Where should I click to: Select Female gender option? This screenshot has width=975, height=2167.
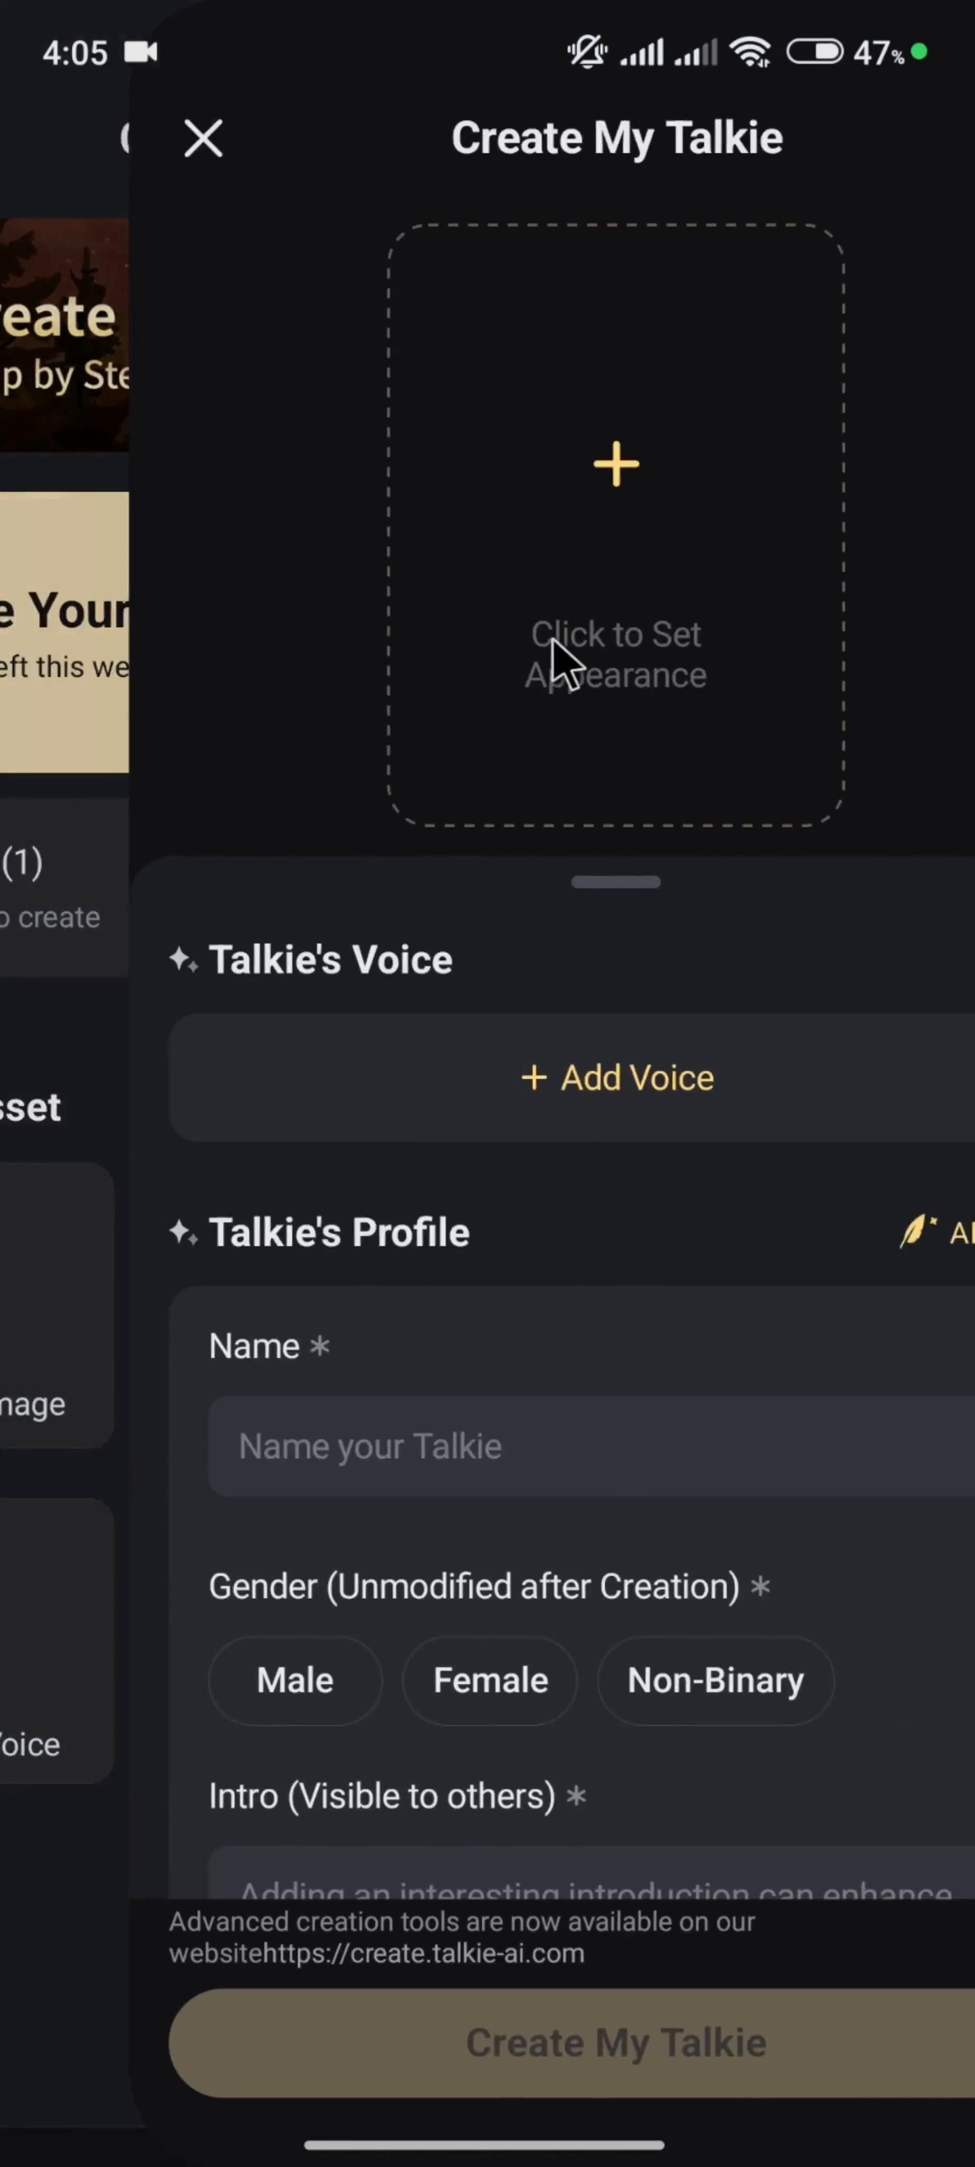click(490, 1681)
